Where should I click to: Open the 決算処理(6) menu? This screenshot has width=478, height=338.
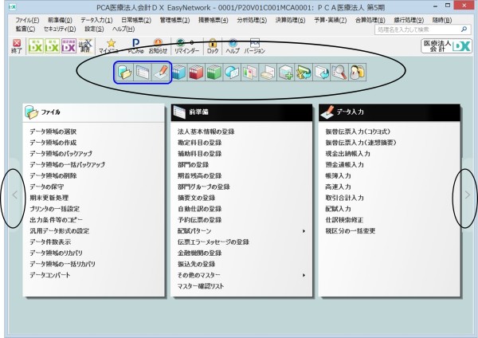pos(290,20)
